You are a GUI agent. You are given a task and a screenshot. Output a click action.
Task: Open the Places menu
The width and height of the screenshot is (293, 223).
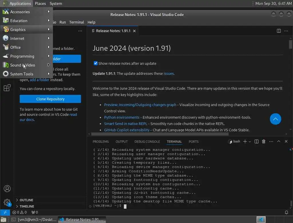40,3
